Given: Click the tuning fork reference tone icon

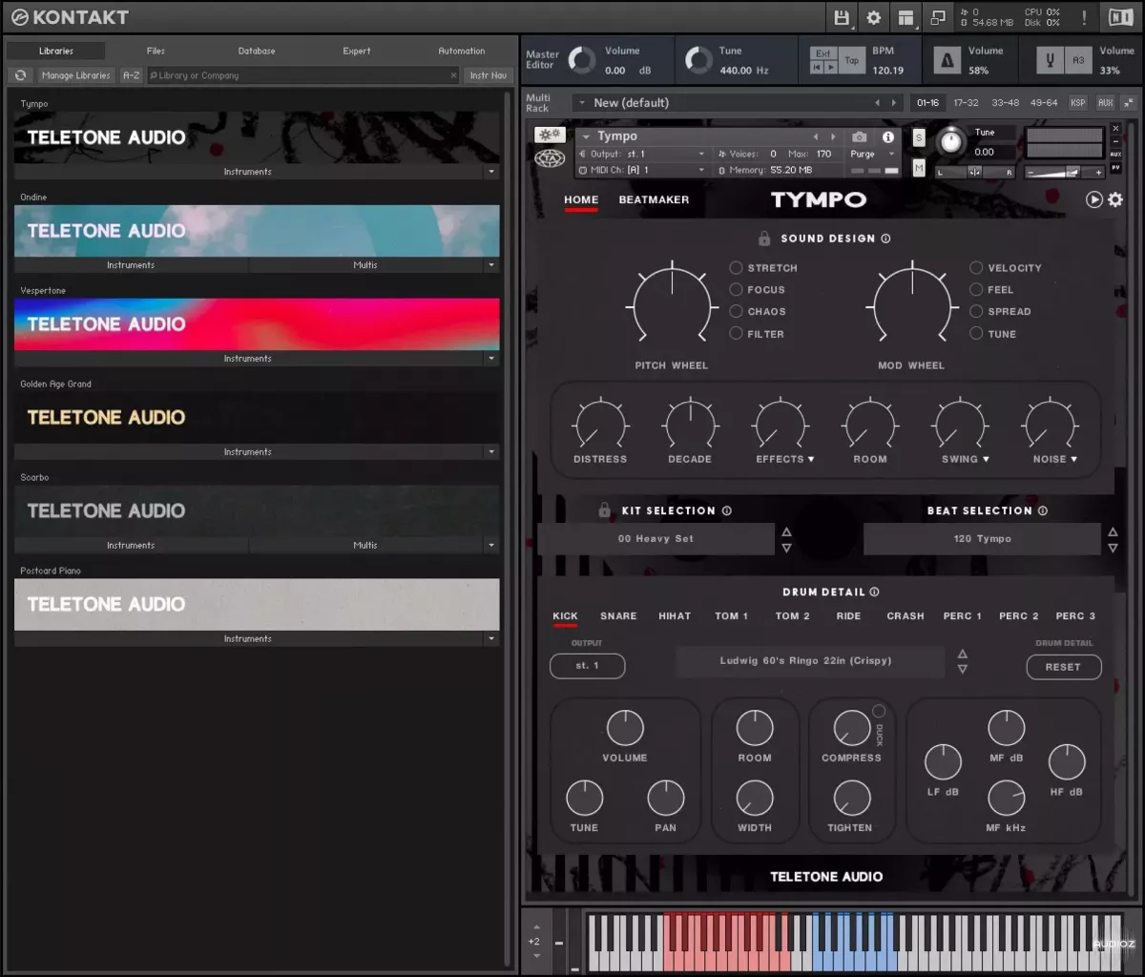Looking at the screenshot, I should coord(1051,60).
